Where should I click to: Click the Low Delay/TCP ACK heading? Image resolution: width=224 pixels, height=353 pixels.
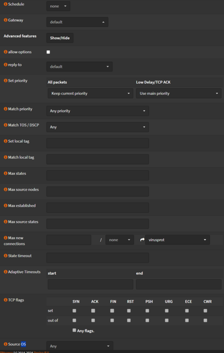click(153, 82)
